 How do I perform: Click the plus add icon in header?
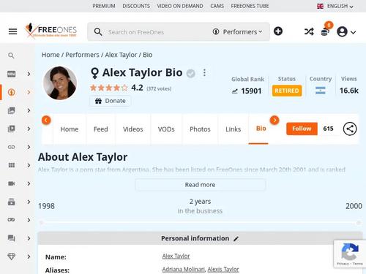[278, 31]
